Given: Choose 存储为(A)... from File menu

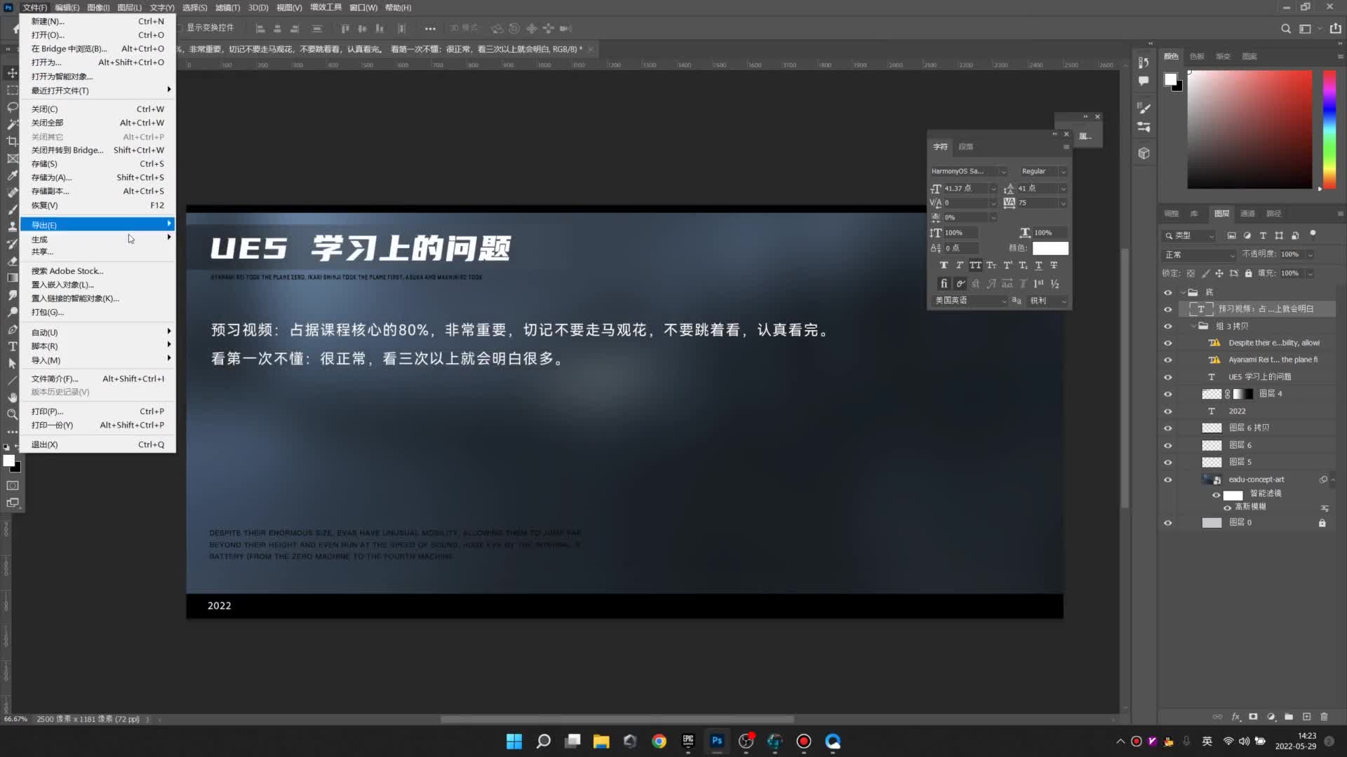Looking at the screenshot, I should click(x=98, y=177).
